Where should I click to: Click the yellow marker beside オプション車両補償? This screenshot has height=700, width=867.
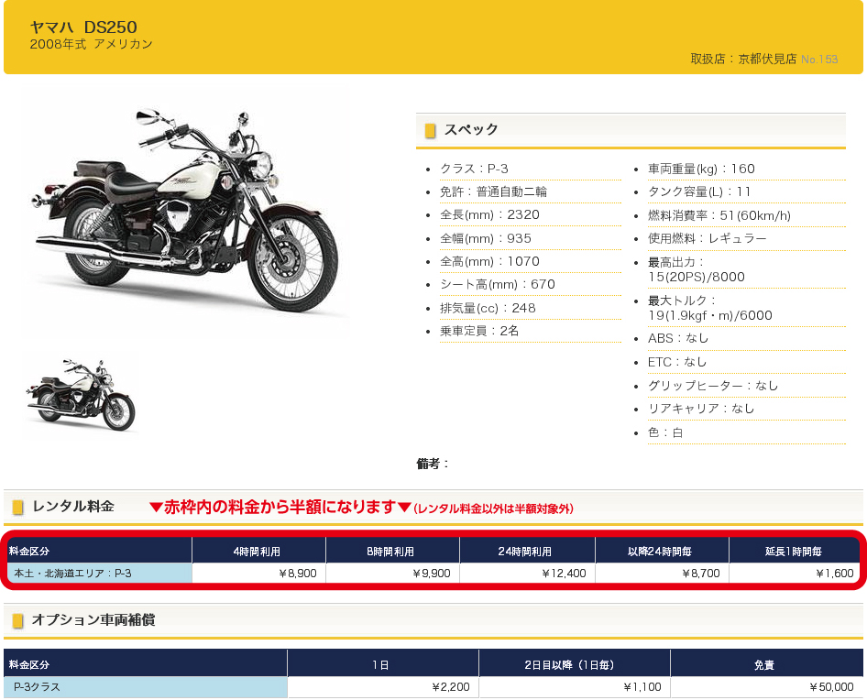17,621
